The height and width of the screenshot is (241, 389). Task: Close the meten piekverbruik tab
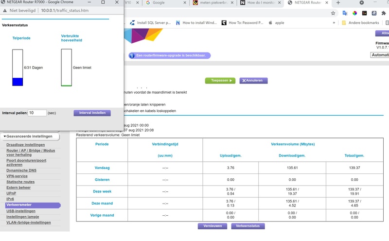tap(232, 3)
